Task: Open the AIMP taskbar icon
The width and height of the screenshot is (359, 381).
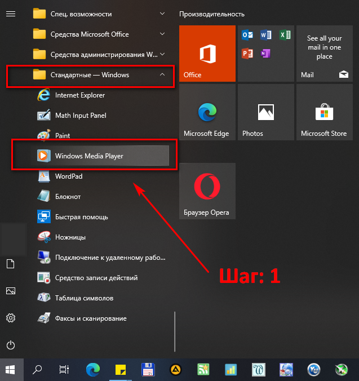Action: pyautogui.click(x=176, y=370)
